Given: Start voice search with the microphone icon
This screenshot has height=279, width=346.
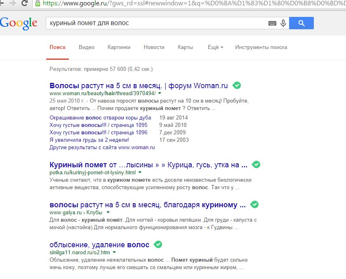Looking at the screenshot, I should [x=283, y=23].
